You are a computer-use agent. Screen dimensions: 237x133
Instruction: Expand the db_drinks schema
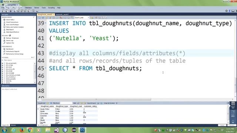click(3, 71)
